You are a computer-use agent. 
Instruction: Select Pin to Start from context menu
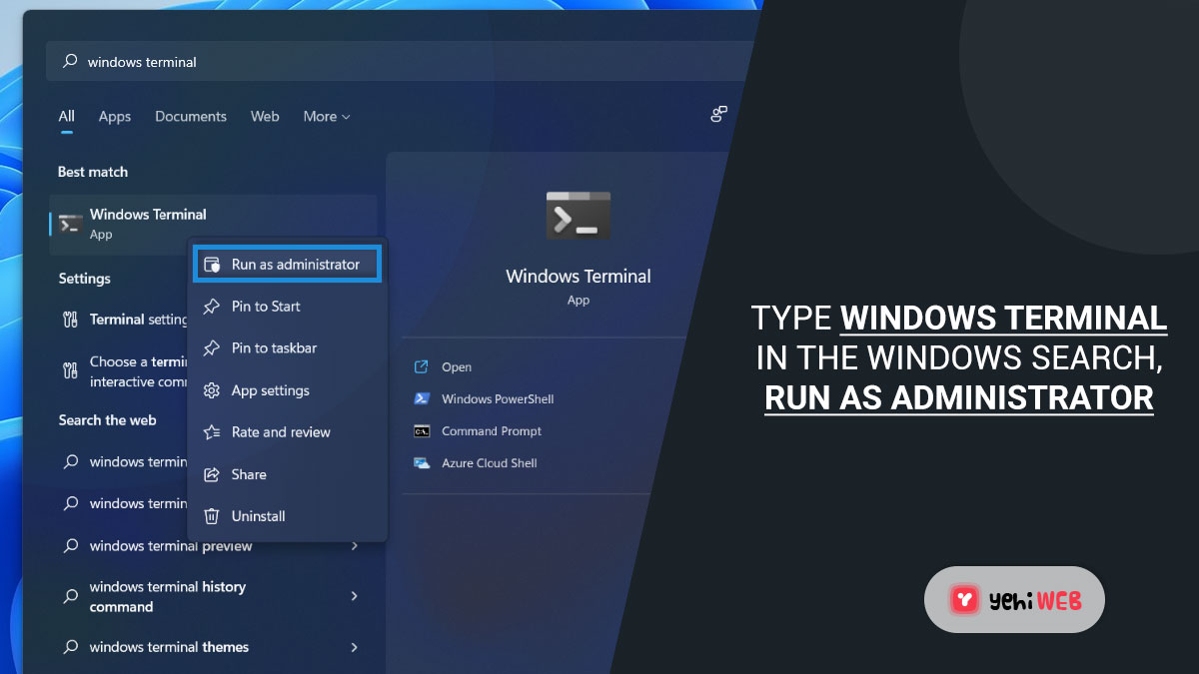pos(266,306)
